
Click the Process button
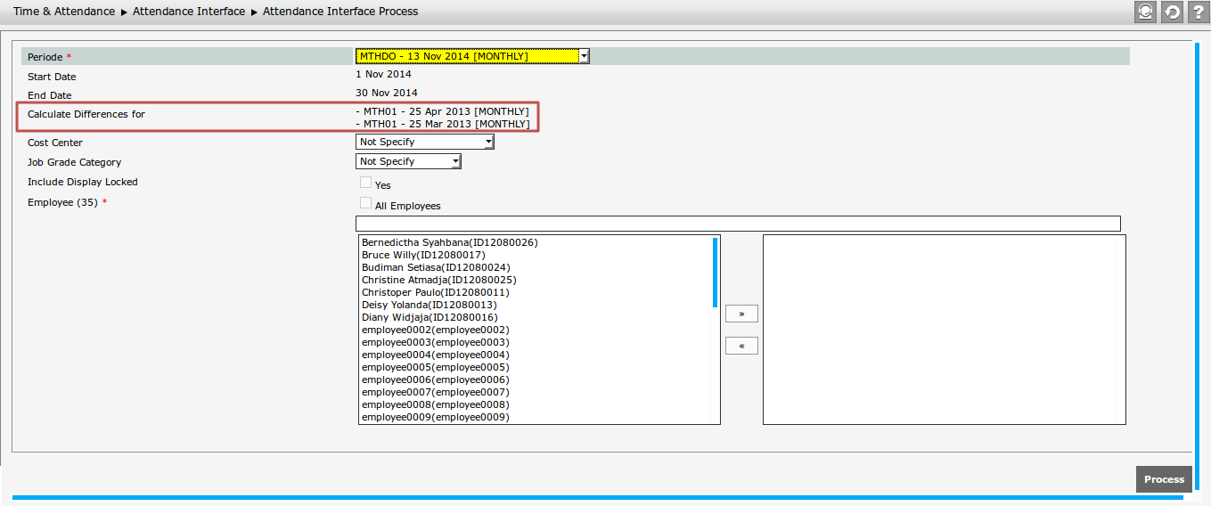(1164, 479)
